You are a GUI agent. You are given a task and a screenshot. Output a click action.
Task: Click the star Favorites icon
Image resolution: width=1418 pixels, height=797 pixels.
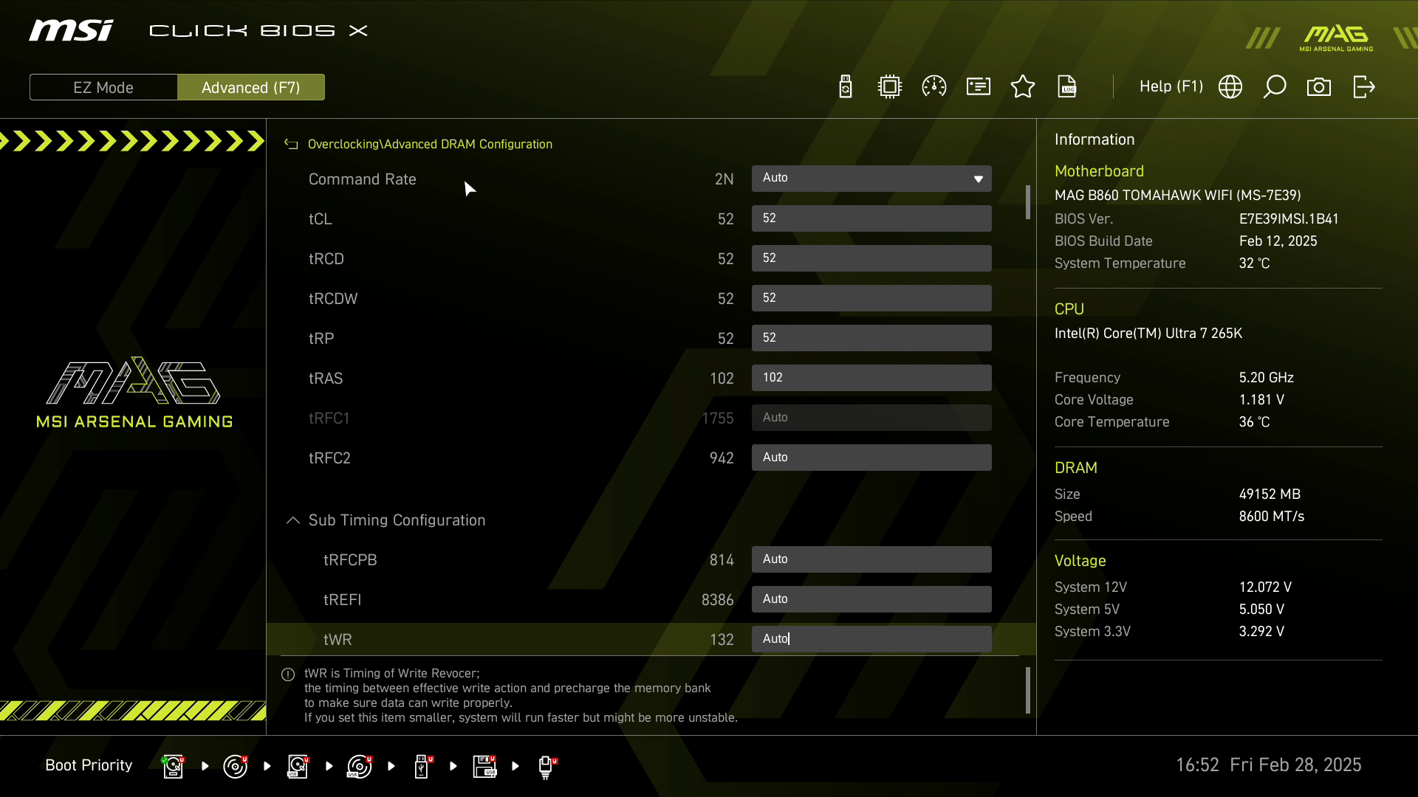coord(1023,87)
